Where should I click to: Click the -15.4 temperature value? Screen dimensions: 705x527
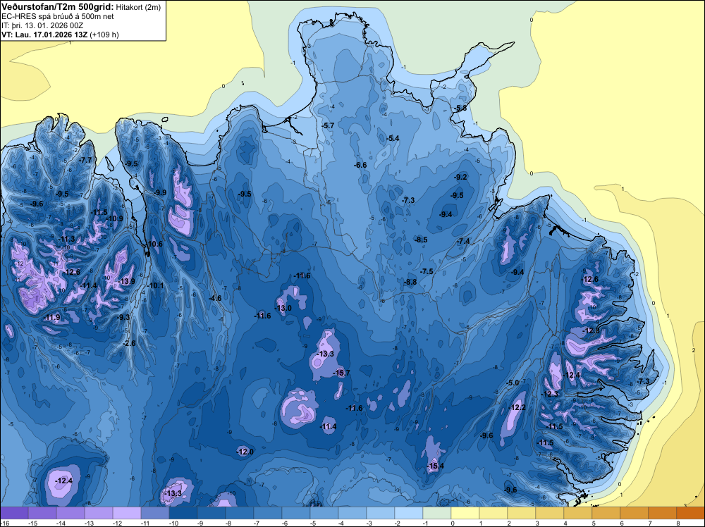tap(435, 466)
